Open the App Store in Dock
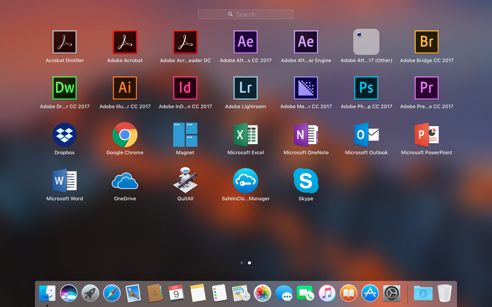Screen dimensions: 492x307 (370, 294)
